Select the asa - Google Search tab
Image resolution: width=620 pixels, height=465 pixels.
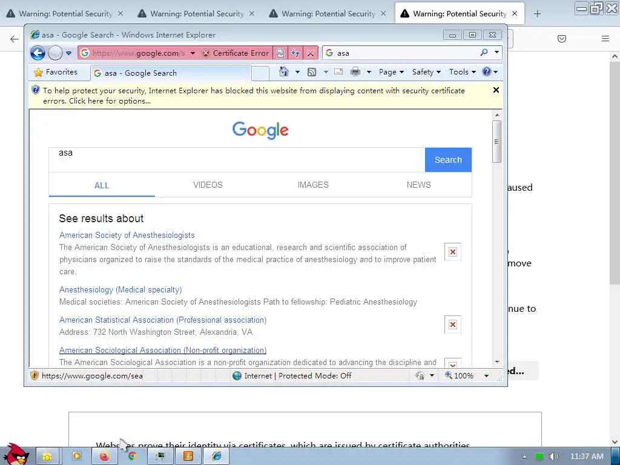tap(171, 73)
